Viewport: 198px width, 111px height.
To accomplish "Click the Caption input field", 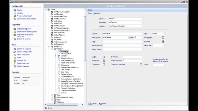I will pos(122,34).
